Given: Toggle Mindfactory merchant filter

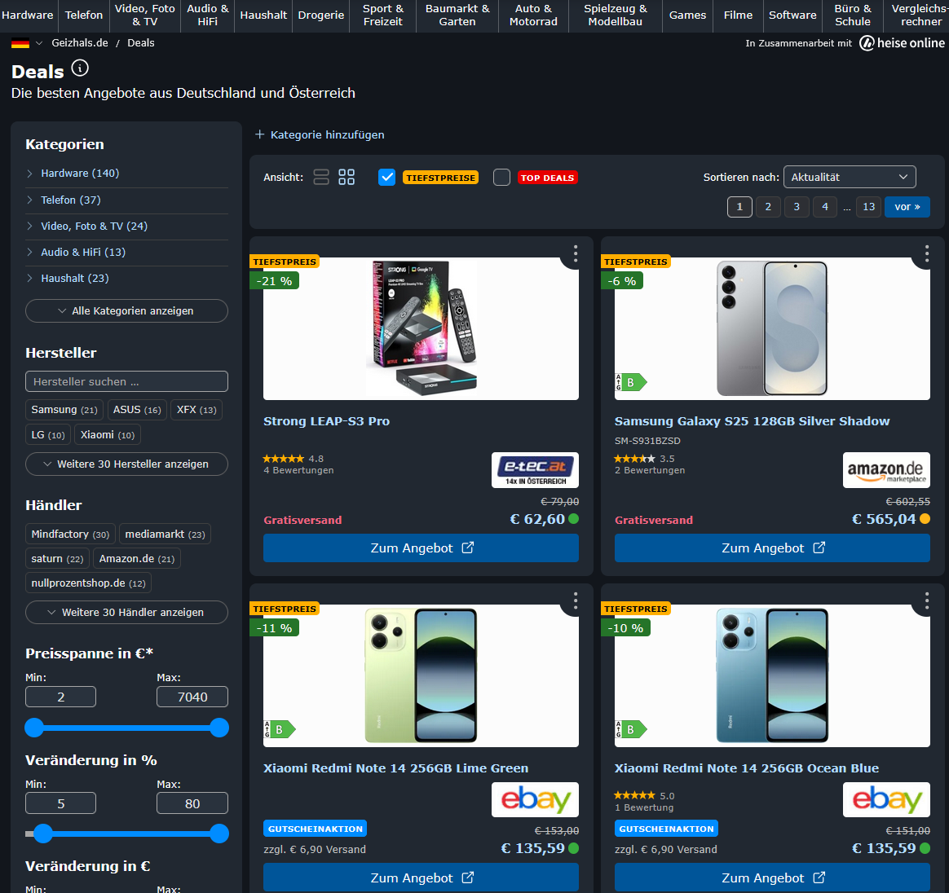Looking at the screenshot, I should point(70,534).
